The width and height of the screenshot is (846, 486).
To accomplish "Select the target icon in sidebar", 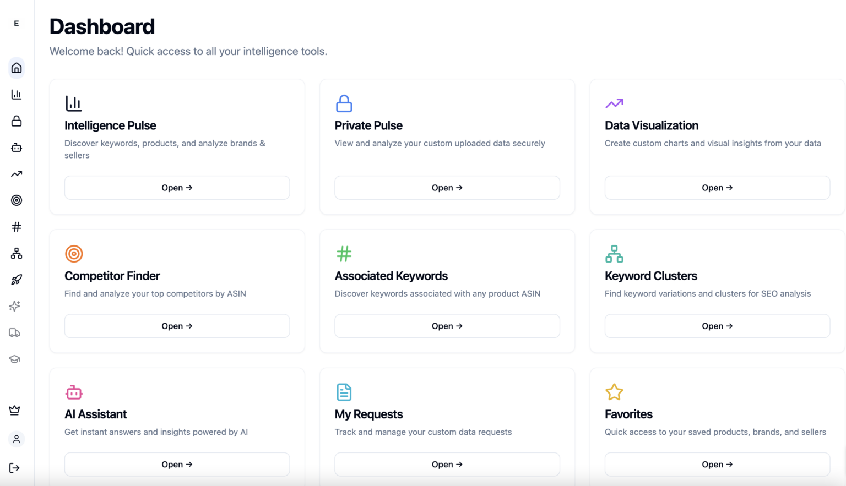I will (17, 200).
